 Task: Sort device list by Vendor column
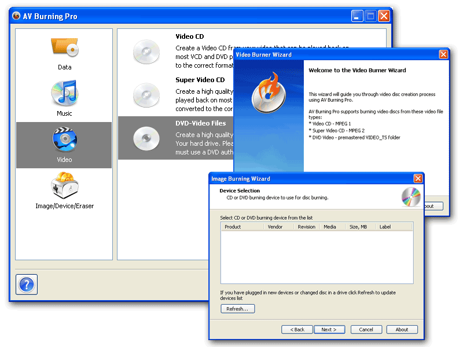click(x=279, y=227)
